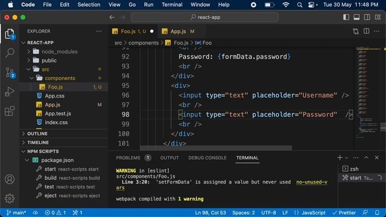Image resolution: width=386 pixels, height=217 pixels.
Task: Open the customize layout icon
Action: pos(378,17)
